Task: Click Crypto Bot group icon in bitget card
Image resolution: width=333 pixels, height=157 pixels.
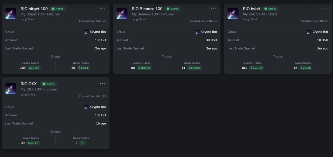Action: pos(87,32)
